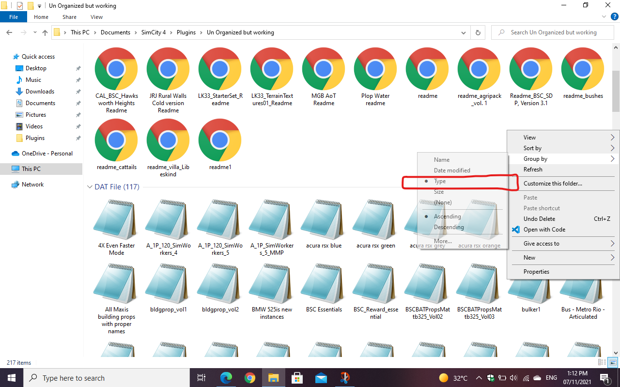Click the Refresh icon beside the address bar

[478, 32]
